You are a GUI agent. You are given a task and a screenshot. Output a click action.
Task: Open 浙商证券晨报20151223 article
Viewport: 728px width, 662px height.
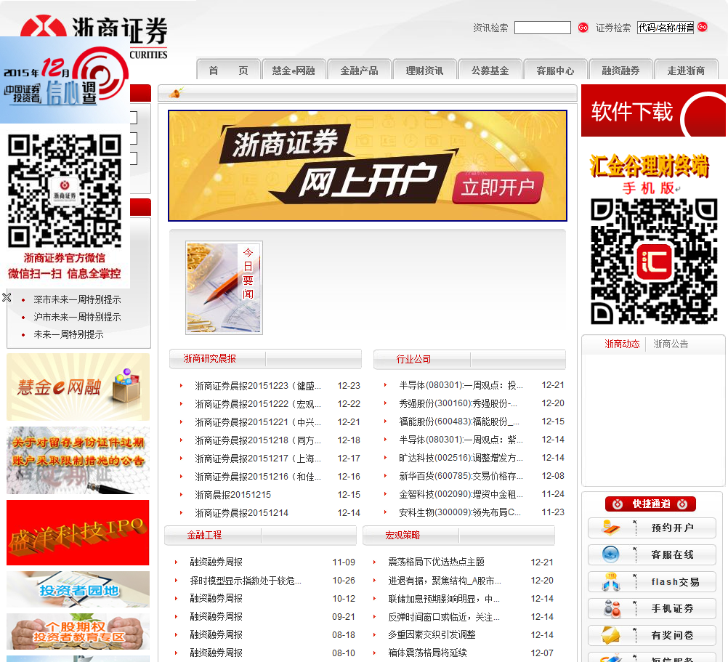(x=258, y=386)
